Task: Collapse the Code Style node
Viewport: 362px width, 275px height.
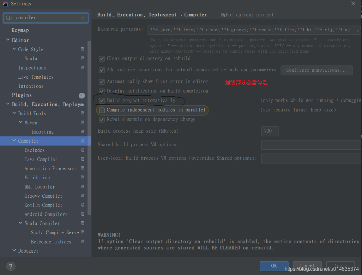Action: tap(14, 49)
